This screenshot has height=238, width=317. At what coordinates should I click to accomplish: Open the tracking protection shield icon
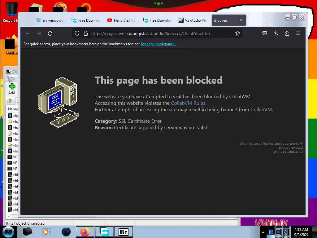click(x=77, y=33)
